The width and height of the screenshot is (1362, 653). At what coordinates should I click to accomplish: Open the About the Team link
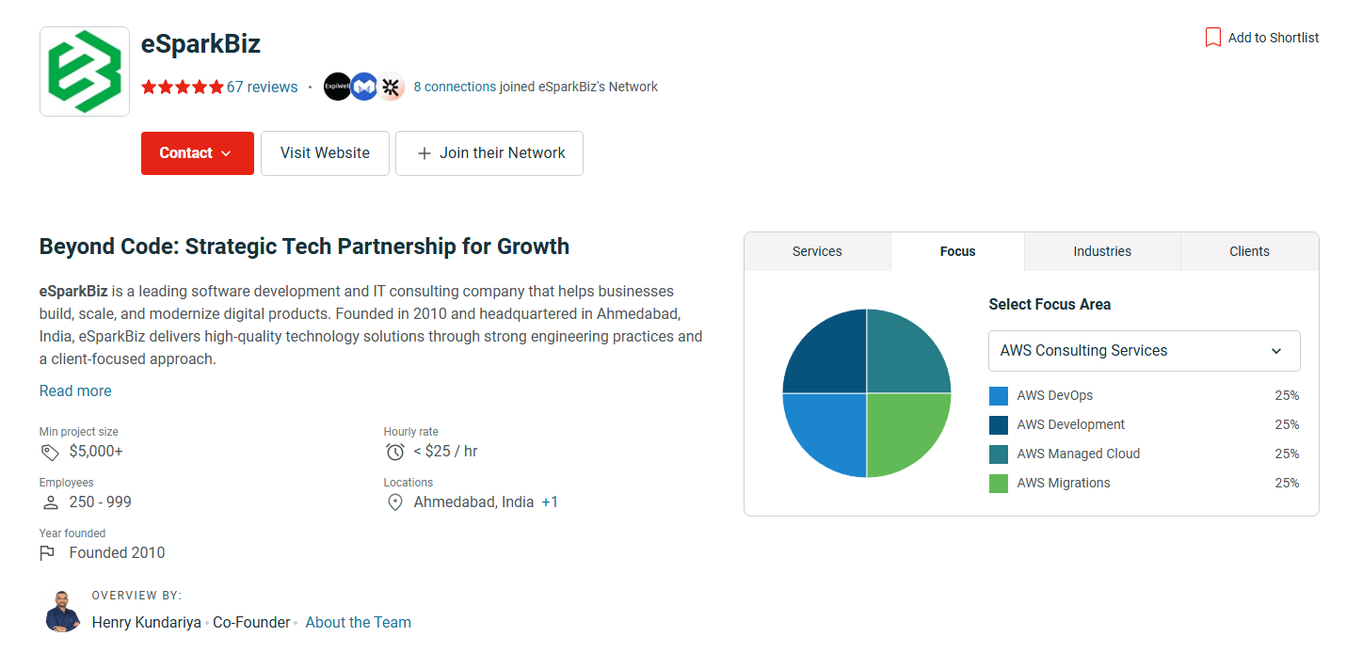359,622
